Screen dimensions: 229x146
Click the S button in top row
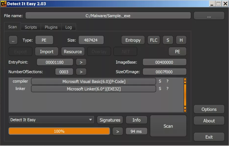(x=168, y=40)
